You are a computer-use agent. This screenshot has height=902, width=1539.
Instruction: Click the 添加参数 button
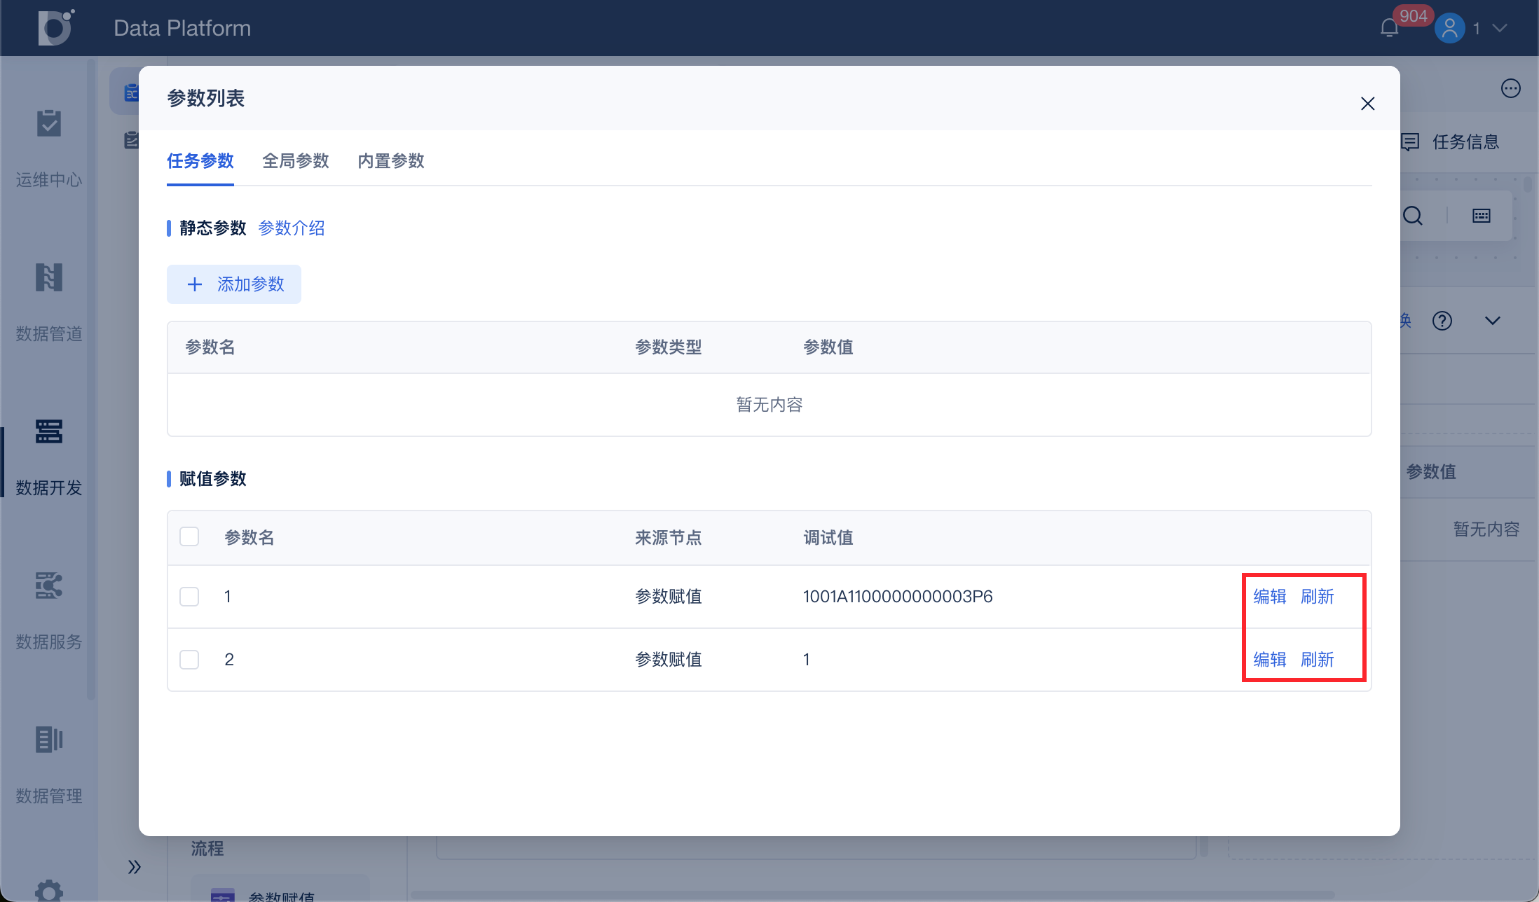234,284
